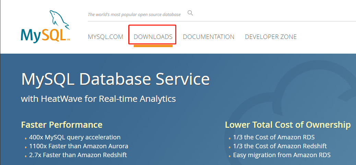Click the MySQL dolphin logo
Viewport: 356px width, 165px height.
tap(45, 26)
